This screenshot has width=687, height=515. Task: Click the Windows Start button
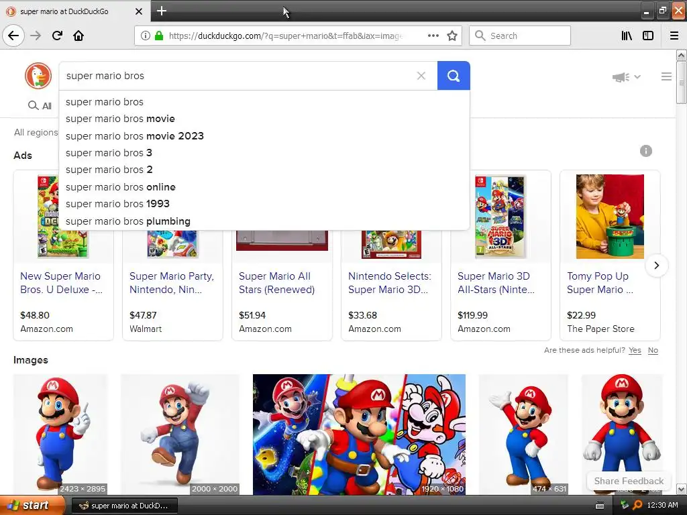coord(32,506)
